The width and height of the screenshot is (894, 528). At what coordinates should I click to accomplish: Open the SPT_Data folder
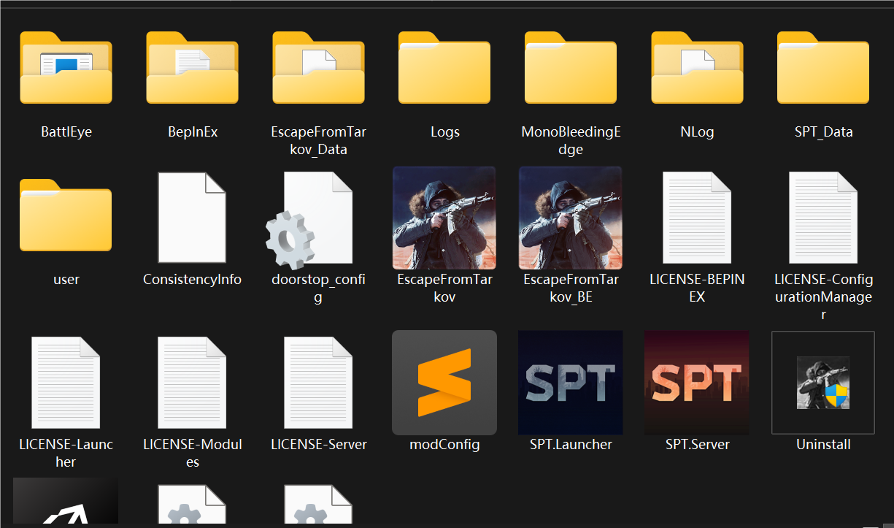click(x=823, y=69)
